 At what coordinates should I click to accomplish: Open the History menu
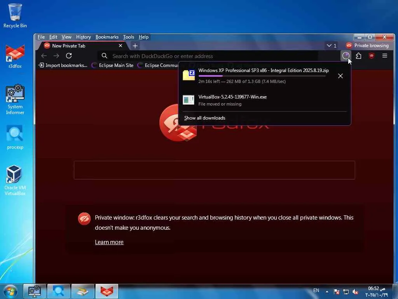(x=84, y=37)
